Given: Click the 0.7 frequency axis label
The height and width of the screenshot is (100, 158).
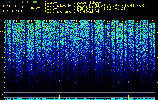Looking at the screenshot, I should [2, 82].
